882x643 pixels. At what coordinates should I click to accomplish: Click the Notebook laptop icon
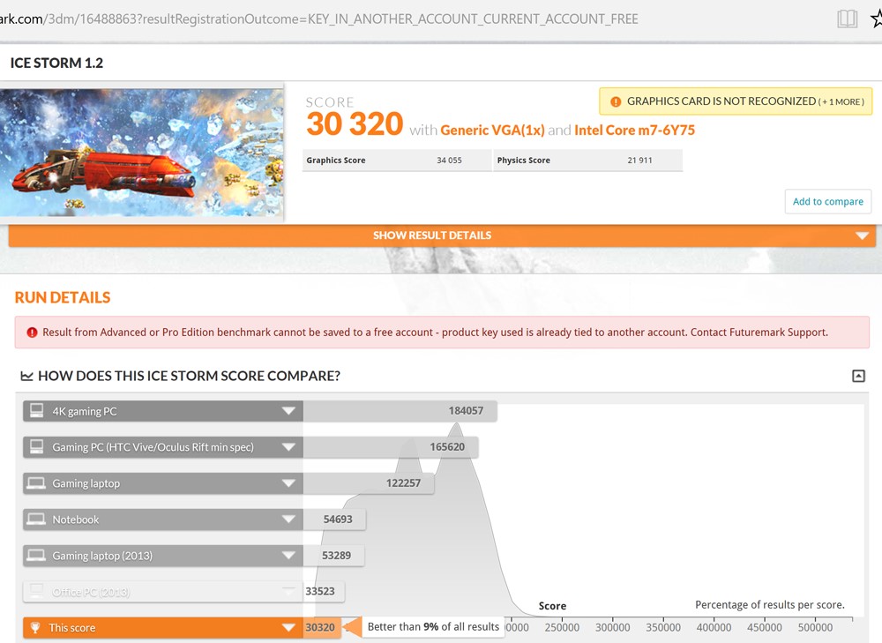[x=36, y=520]
